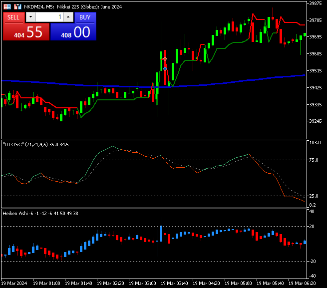Click the 25.0 DTOSC level label

tap(314, 196)
